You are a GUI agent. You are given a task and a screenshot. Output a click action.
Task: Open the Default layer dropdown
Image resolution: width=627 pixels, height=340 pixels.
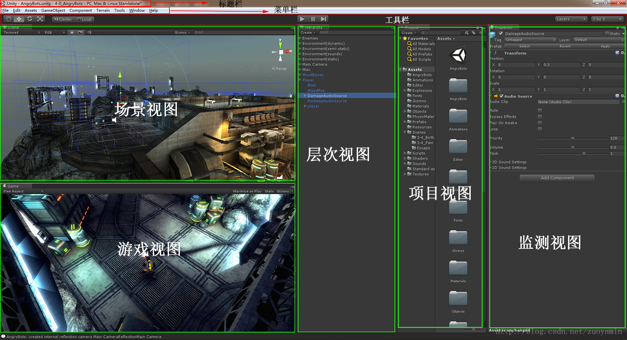pos(599,40)
